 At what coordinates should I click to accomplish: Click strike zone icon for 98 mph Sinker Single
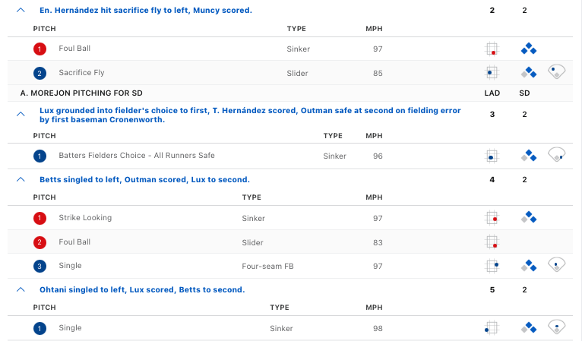(x=491, y=328)
